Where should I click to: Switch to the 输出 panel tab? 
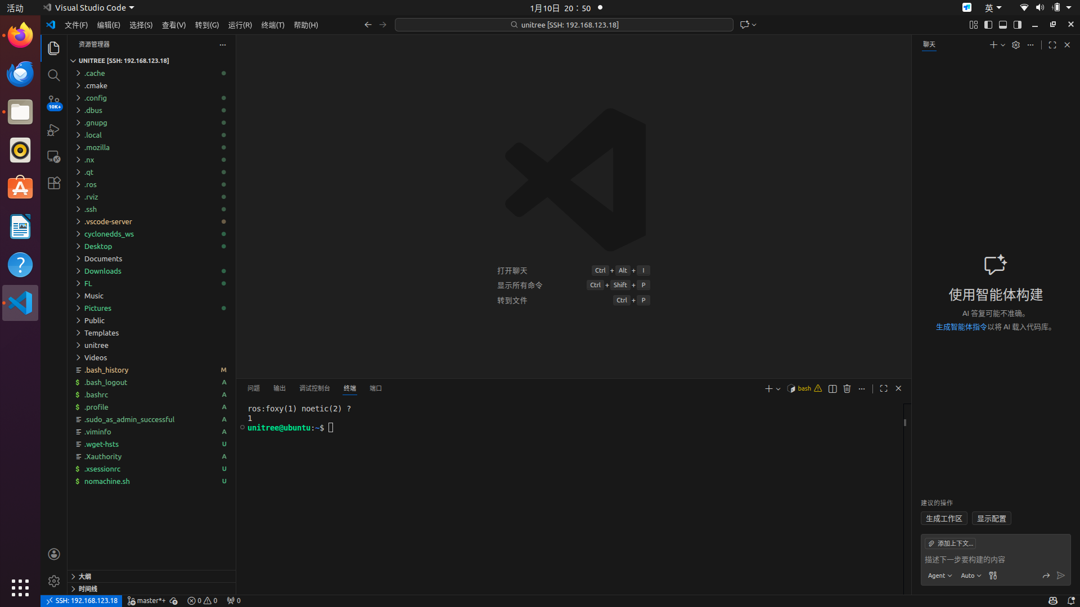coord(280,388)
